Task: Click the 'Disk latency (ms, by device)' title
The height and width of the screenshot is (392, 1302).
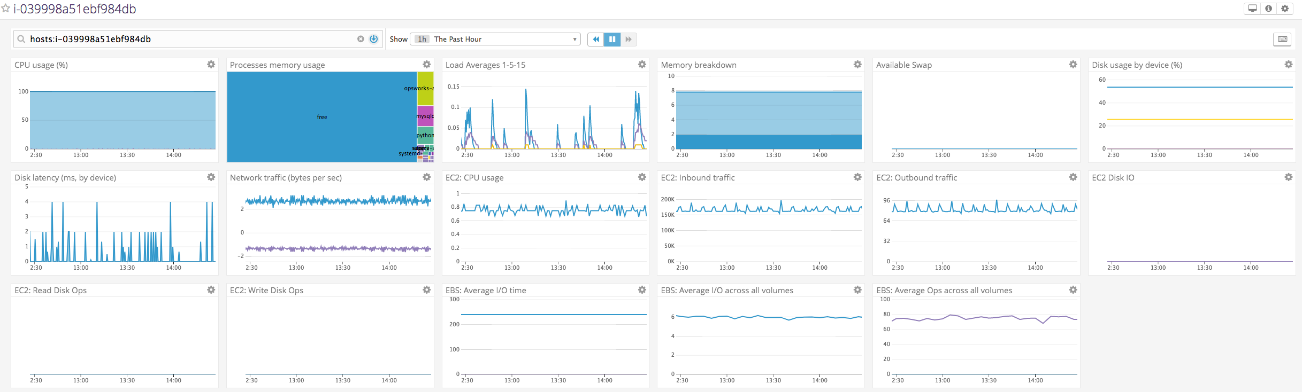Action: (65, 177)
